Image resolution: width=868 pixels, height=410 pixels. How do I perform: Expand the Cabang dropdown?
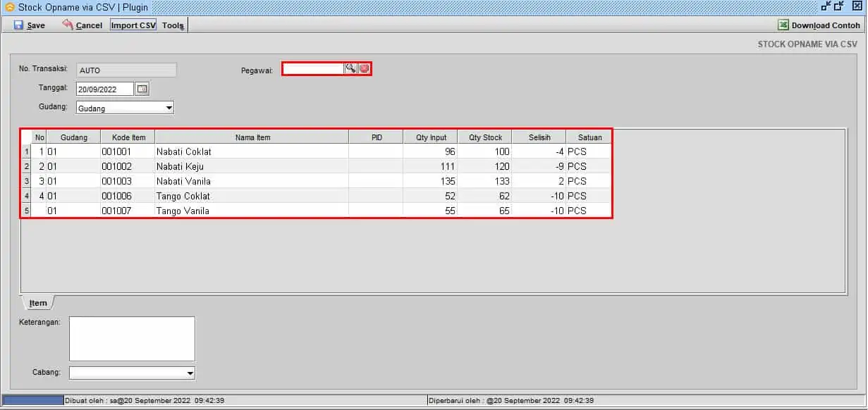click(190, 373)
